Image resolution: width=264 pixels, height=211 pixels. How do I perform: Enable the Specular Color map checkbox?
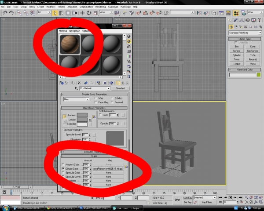(63, 172)
